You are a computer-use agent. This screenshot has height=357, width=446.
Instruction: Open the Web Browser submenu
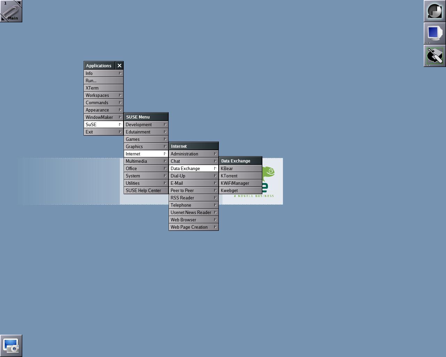pos(194,220)
